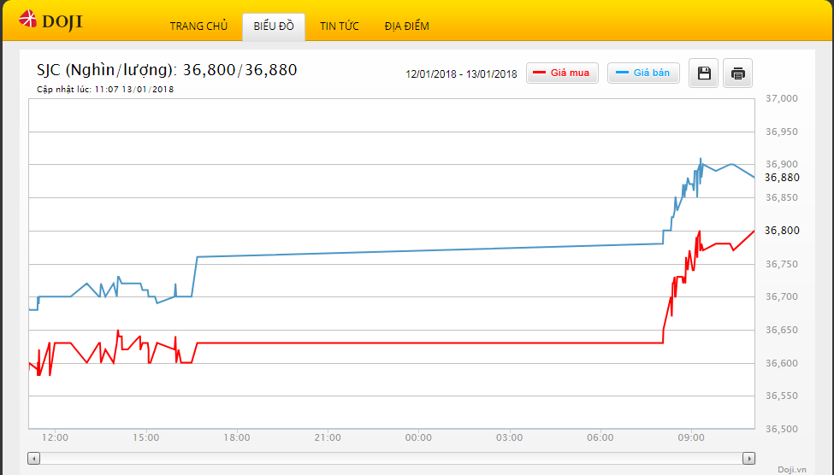Click the 36,900 y-axis label
This screenshot has height=475, width=834.
pos(782,164)
